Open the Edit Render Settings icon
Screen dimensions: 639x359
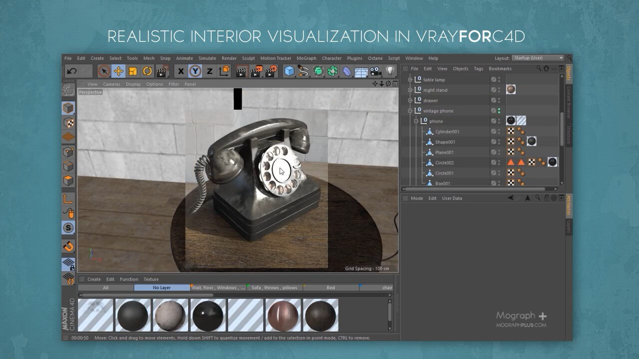coord(271,71)
